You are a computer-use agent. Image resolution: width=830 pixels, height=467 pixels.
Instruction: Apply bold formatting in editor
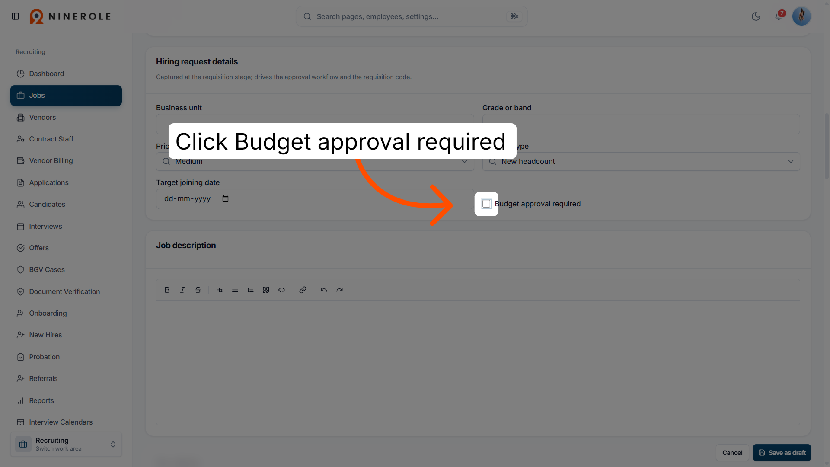coord(167,290)
